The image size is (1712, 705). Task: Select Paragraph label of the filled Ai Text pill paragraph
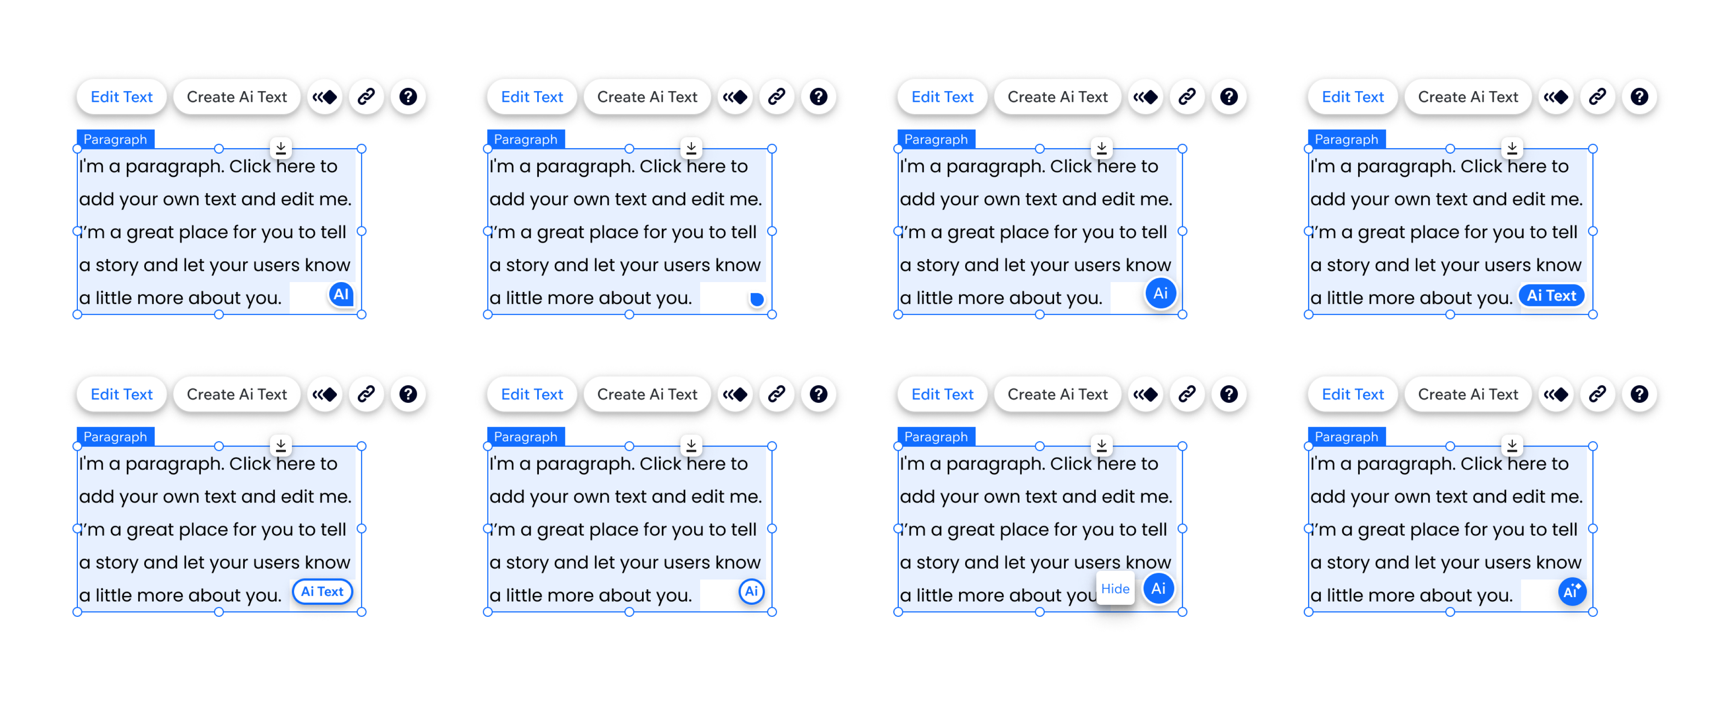1346,140
